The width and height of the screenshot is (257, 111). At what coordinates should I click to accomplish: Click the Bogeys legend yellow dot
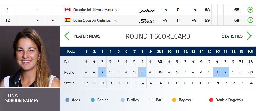174,100
